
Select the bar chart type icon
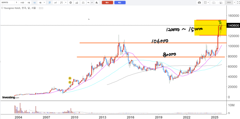(61, 3)
